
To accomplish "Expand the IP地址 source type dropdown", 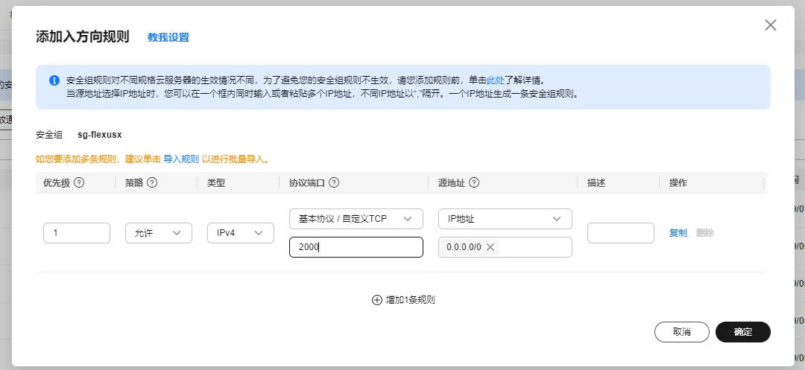I will (505, 219).
